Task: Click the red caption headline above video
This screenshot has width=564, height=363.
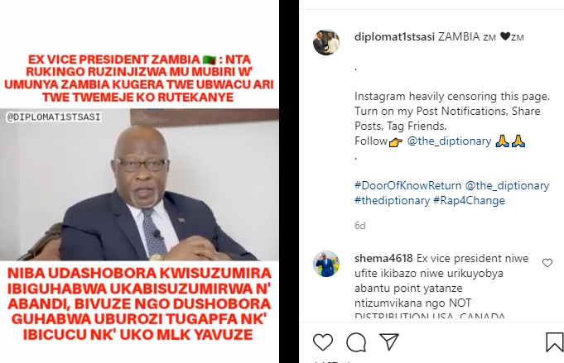Action: (x=139, y=79)
